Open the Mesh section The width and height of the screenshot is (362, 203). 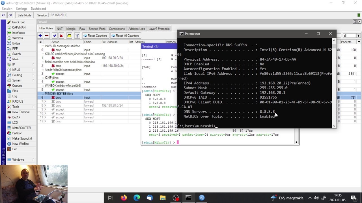[x=16, y=59]
